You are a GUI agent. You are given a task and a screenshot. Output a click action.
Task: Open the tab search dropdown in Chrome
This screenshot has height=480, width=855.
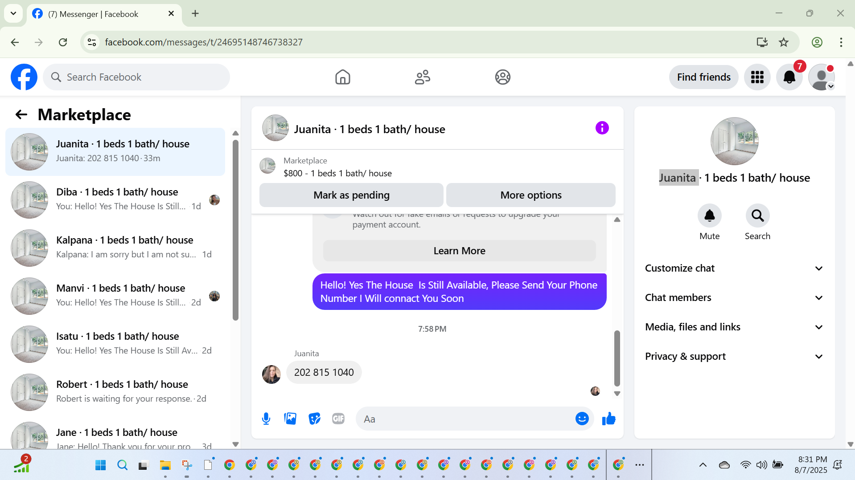(13, 13)
